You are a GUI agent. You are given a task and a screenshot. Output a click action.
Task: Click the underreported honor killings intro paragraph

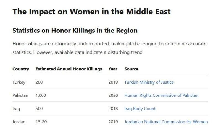click(x=109, y=48)
